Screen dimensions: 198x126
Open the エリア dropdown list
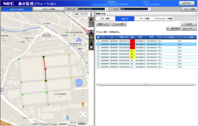pyautogui.click(x=149, y=9)
